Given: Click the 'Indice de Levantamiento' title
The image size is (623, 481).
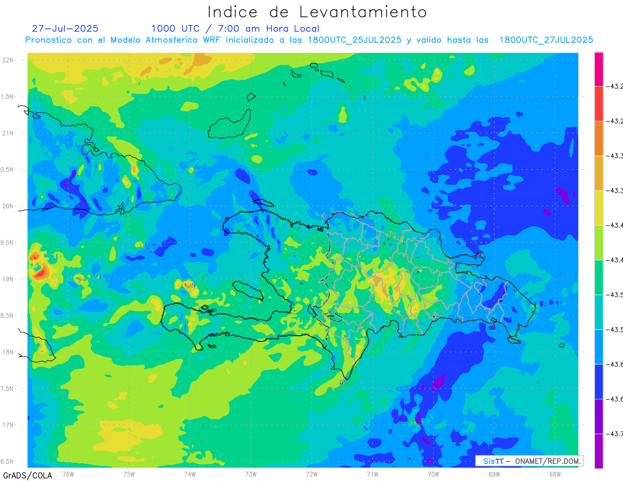Looking at the screenshot, I should (317, 12).
